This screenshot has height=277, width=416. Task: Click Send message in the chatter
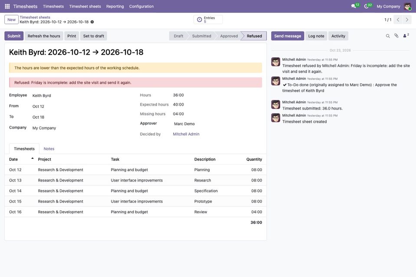[x=288, y=36]
